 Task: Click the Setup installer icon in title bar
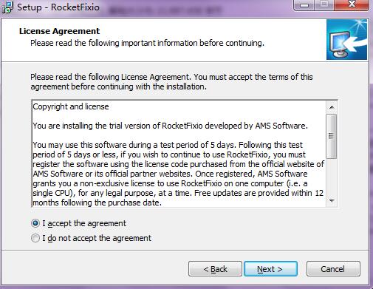point(7,7)
